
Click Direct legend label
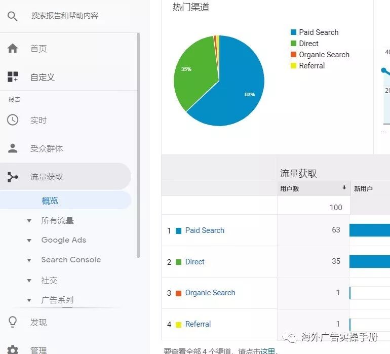tap(308, 44)
